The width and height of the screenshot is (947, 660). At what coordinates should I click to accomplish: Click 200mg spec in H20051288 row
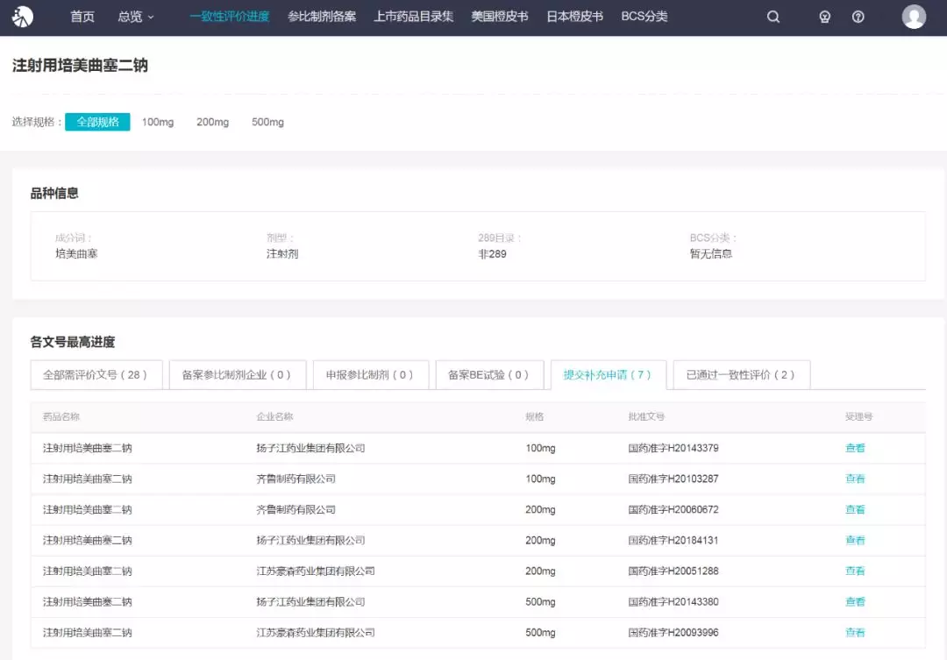click(x=540, y=571)
